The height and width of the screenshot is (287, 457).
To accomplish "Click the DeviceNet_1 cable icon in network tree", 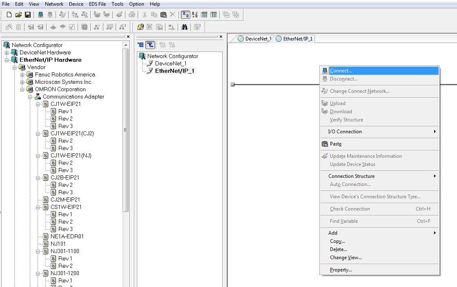I will pyautogui.click(x=150, y=63).
